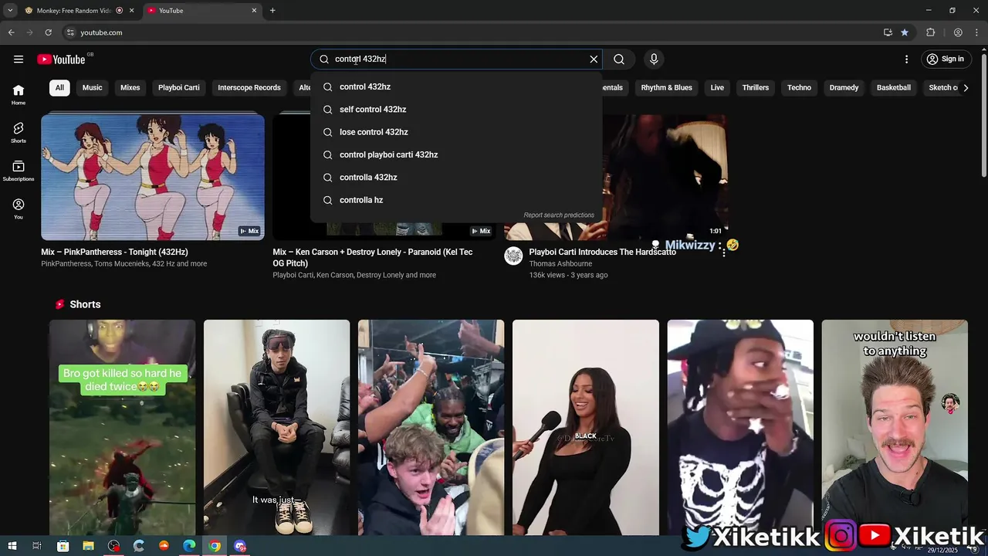Start voice search with microphone icon
Image resolution: width=988 pixels, height=556 pixels.
point(654,59)
